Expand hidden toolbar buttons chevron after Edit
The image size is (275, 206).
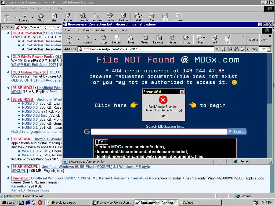coord(244,36)
